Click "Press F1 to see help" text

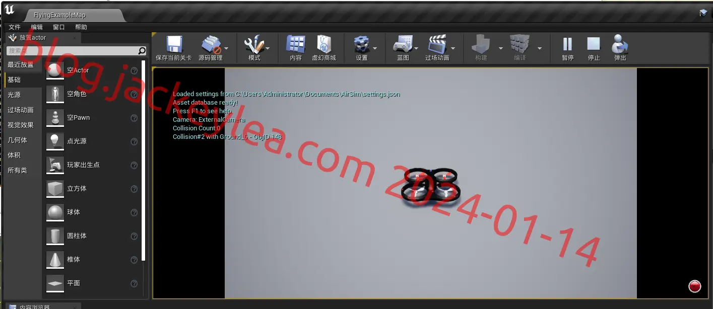[x=202, y=111]
